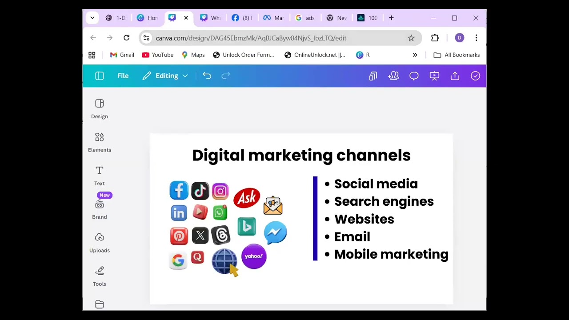Select the Digital marketing channels heading
Viewport: 569px width, 320px height.
[301, 155]
